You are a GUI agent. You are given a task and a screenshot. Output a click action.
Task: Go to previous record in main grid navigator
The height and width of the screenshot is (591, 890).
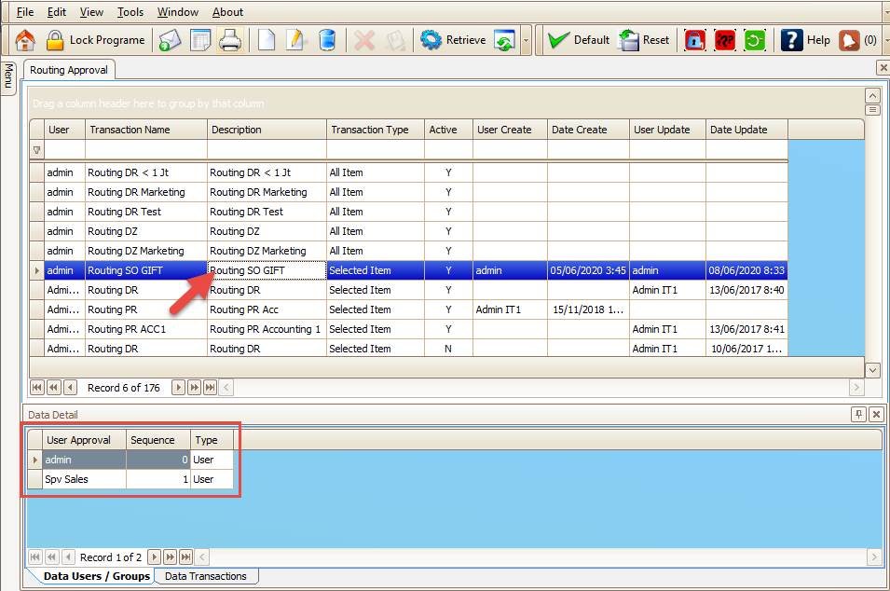[71, 388]
